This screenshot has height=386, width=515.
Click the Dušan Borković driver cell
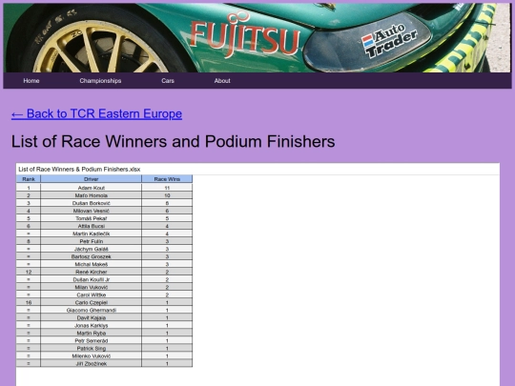tap(91, 203)
